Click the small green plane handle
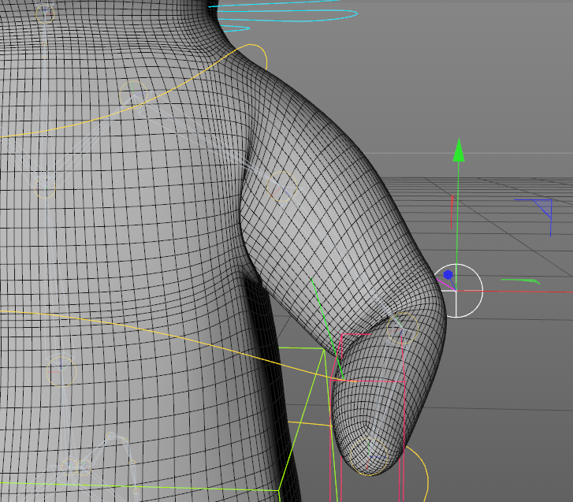Viewport: 573px width, 502px height. tap(521, 281)
